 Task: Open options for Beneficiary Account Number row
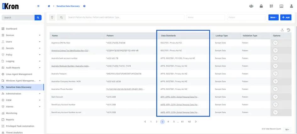275,104
